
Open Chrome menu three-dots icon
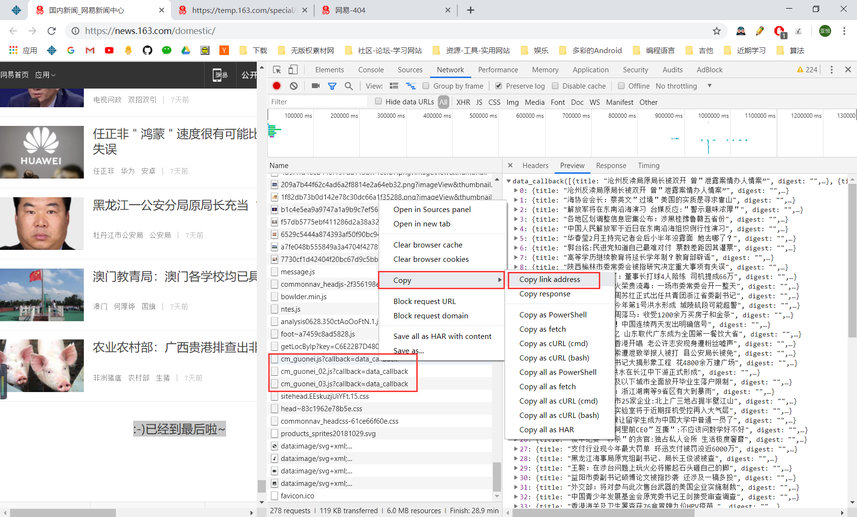[844, 31]
